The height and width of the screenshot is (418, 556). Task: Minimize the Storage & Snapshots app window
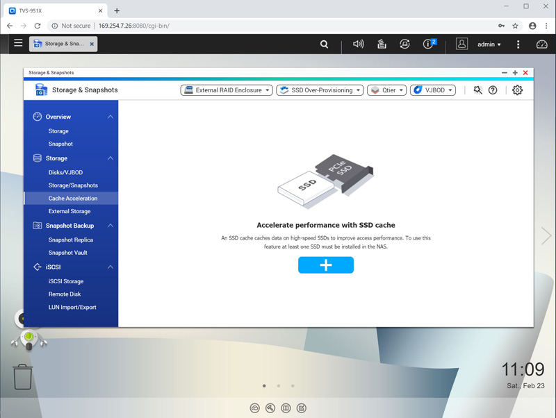[505, 73]
